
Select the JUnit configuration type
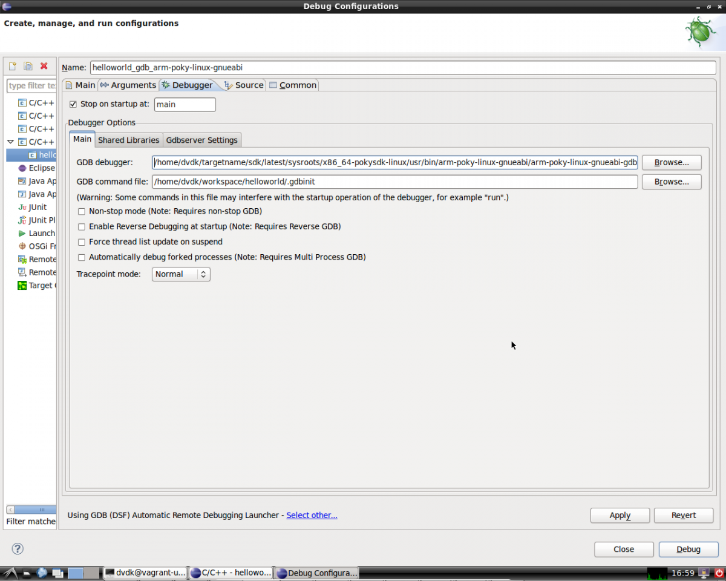click(37, 207)
